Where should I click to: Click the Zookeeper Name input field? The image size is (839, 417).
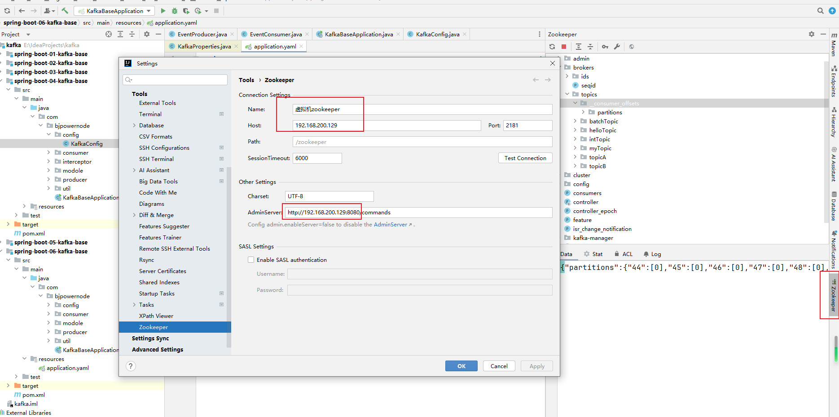click(422, 109)
